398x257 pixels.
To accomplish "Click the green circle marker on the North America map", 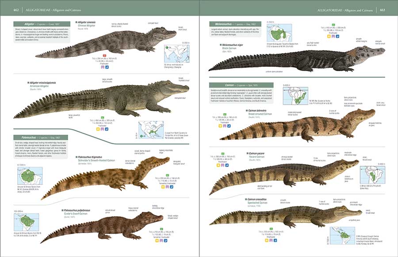I will point(141,136).
